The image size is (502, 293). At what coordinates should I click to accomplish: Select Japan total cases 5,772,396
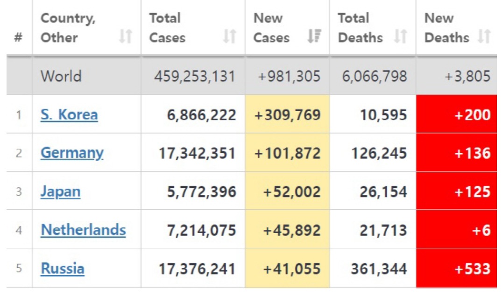pos(202,192)
